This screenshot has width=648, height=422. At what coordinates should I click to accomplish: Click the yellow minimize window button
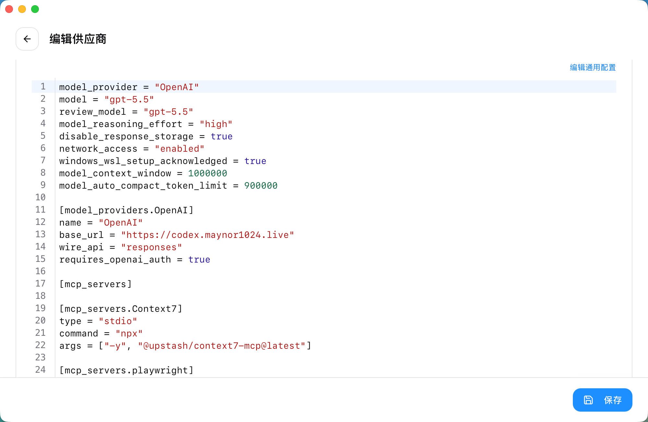(x=22, y=9)
